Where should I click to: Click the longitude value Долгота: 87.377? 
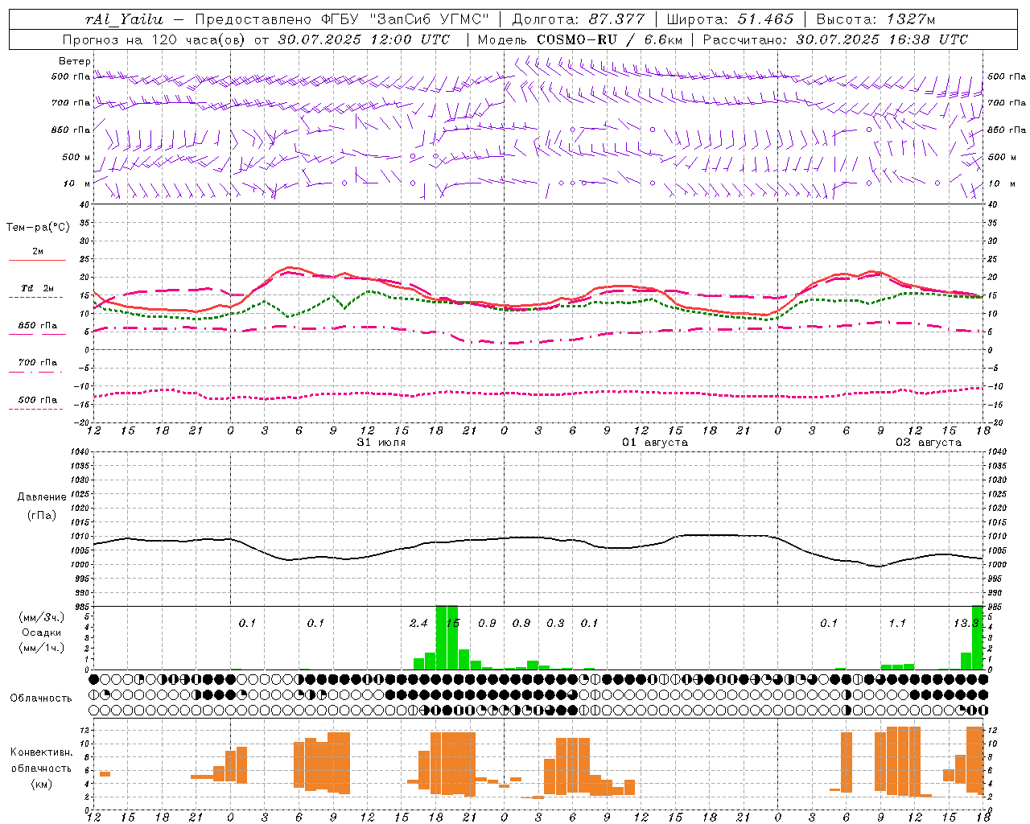(x=579, y=19)
